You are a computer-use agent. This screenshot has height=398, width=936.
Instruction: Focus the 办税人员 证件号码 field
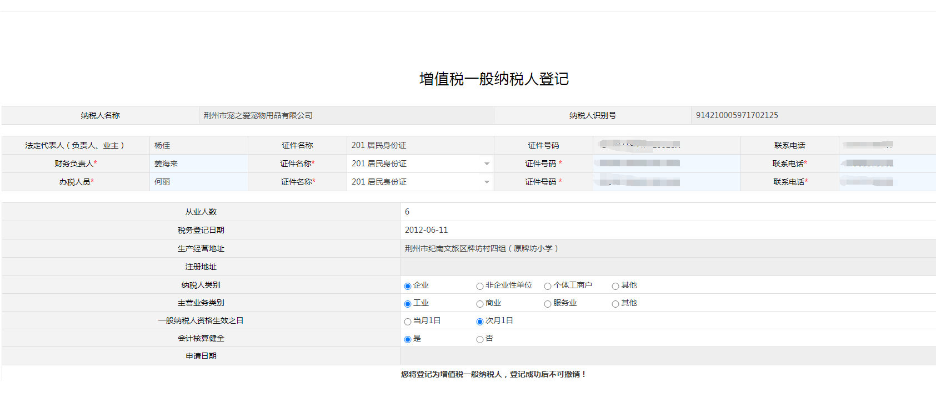pos(666,182)
